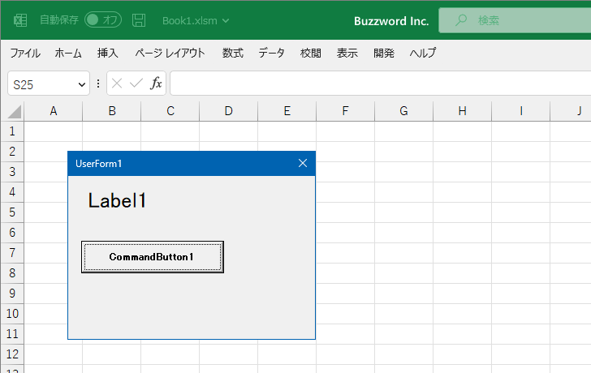
Task: Expand the Name Box dropdown arrow
Action: (x=82, y=84)
